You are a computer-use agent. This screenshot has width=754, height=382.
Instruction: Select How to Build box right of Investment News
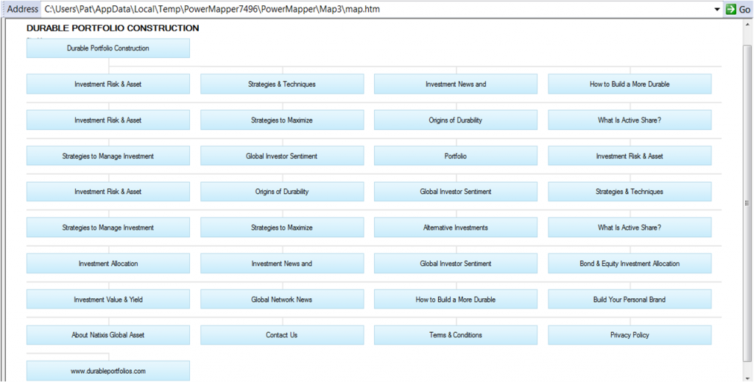[630, 84]
